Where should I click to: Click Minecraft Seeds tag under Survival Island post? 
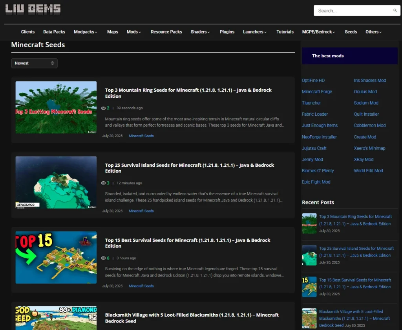click(x=141, y=211)
